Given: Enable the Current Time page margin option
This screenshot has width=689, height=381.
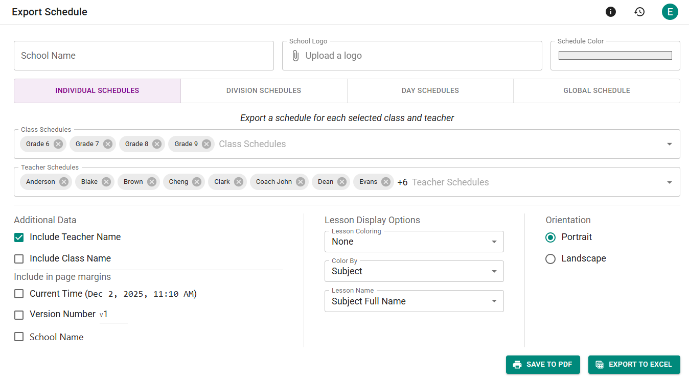Looking at the screenshot, I should pos(19,294).
